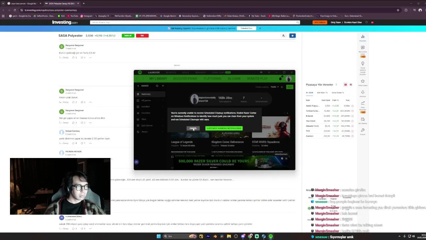Viewport: 426px width, 240px height.
Task: Switch to MY LIBRARY tab
Action: click(158, 79)
